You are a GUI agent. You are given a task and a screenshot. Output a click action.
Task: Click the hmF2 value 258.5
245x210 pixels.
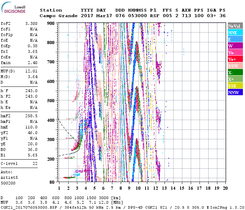coord(31,115)
